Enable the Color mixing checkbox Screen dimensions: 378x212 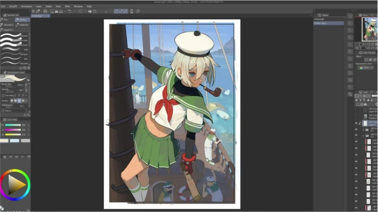point(3,96)
